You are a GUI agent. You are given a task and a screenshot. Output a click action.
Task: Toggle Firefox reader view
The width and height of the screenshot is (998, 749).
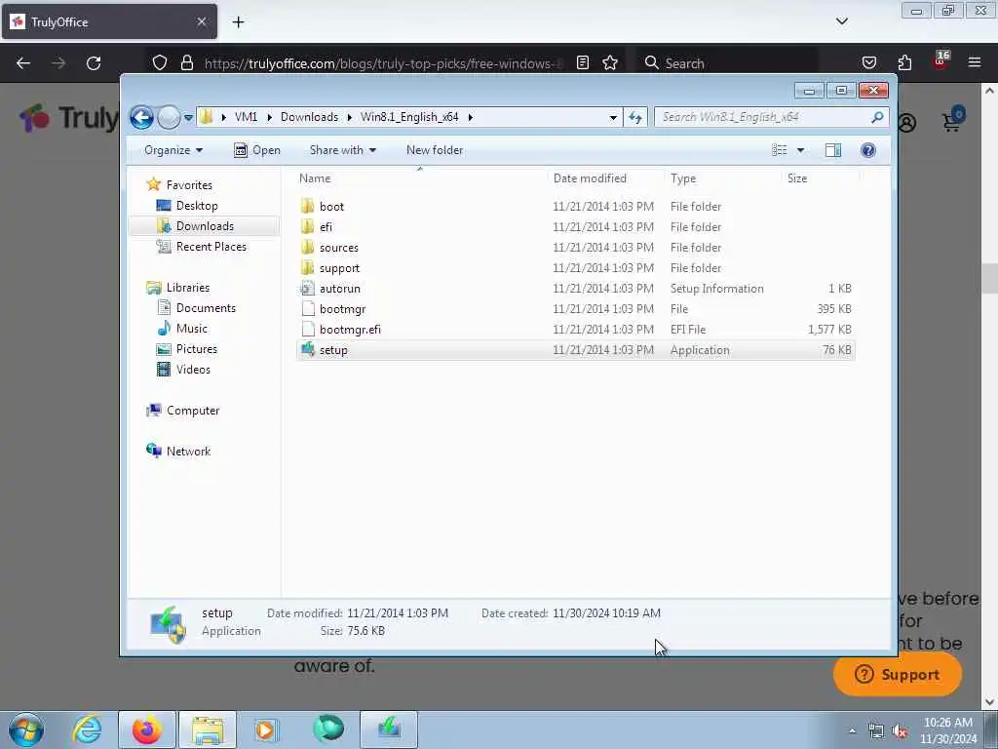point(583,63)
